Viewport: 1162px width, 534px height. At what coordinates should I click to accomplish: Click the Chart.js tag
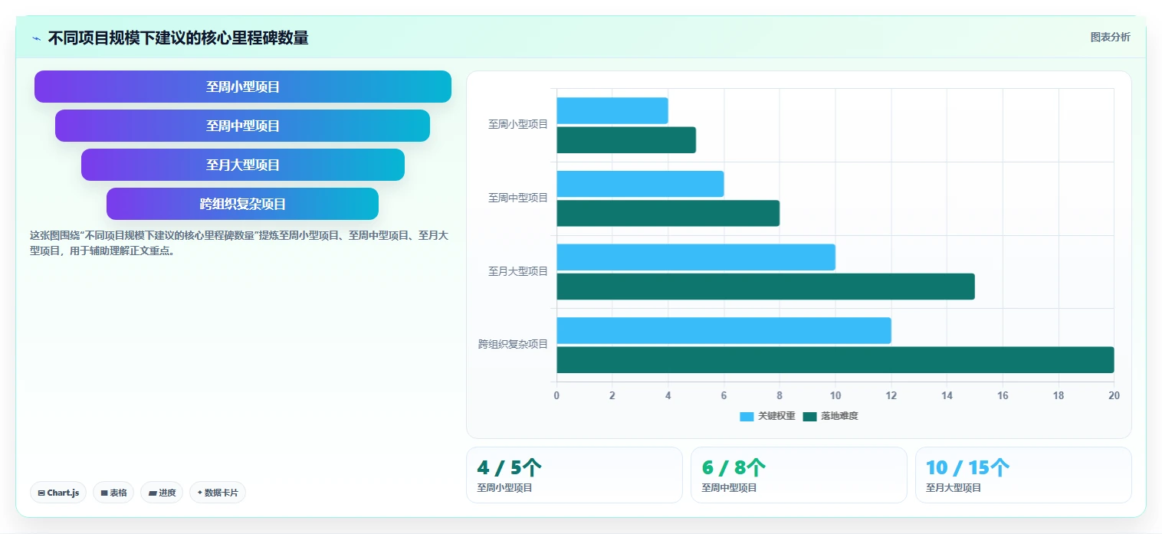tap(58, 493)
